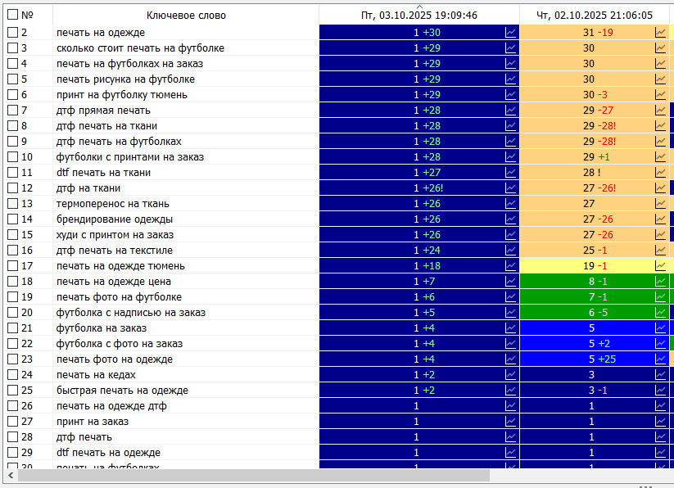The width and height of the screenshot is (674, 488).
Task: Check the checkbox for row 7
Action: (12, 111)
